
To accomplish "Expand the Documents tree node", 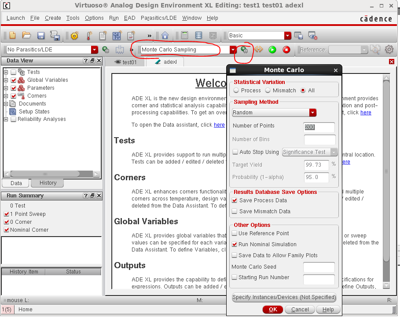I will click(6, 104).
